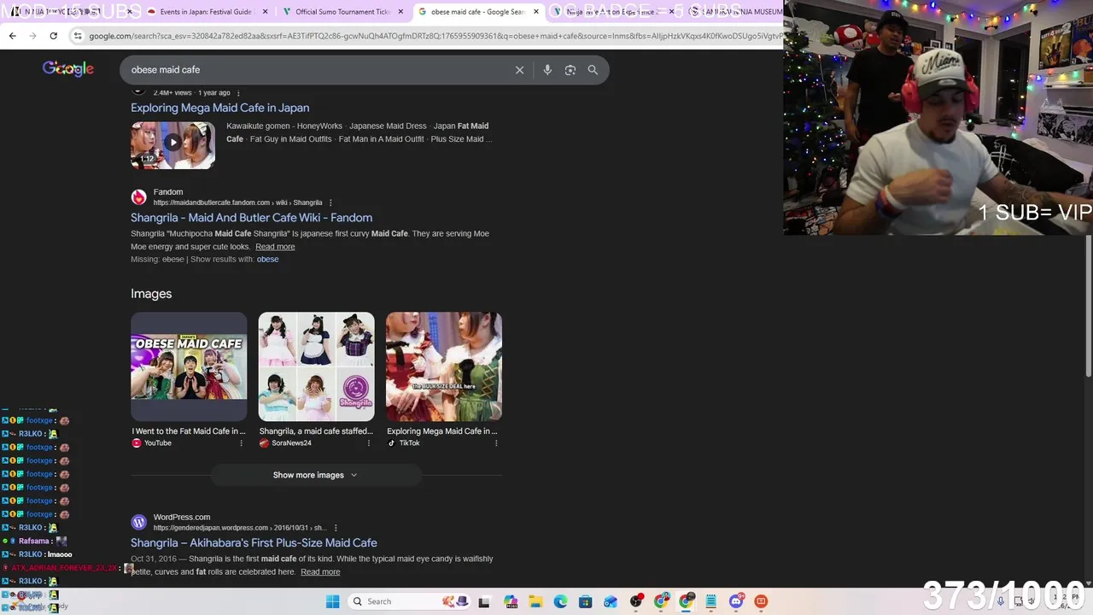Open Notepad from taskbar
Screen dimensions: 1093x615
tap(710, 601)
